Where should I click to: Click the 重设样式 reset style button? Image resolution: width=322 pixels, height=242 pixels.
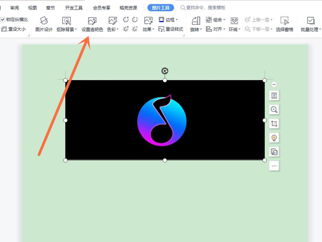tap(171, 29)
